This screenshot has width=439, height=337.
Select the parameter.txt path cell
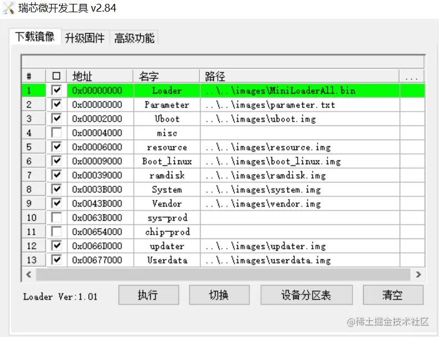click(x=300, y=105)
